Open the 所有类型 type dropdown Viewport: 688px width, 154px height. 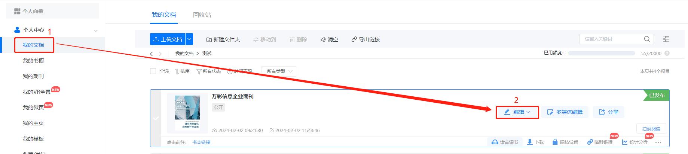point(279,71)
